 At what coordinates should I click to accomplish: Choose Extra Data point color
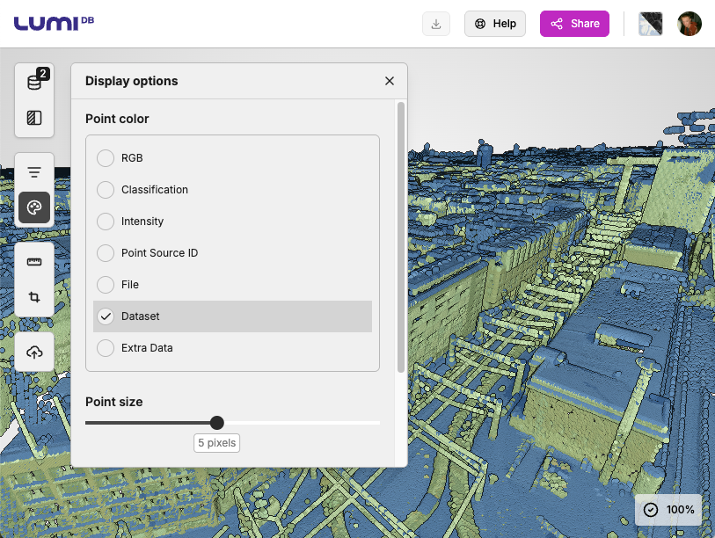106,348
